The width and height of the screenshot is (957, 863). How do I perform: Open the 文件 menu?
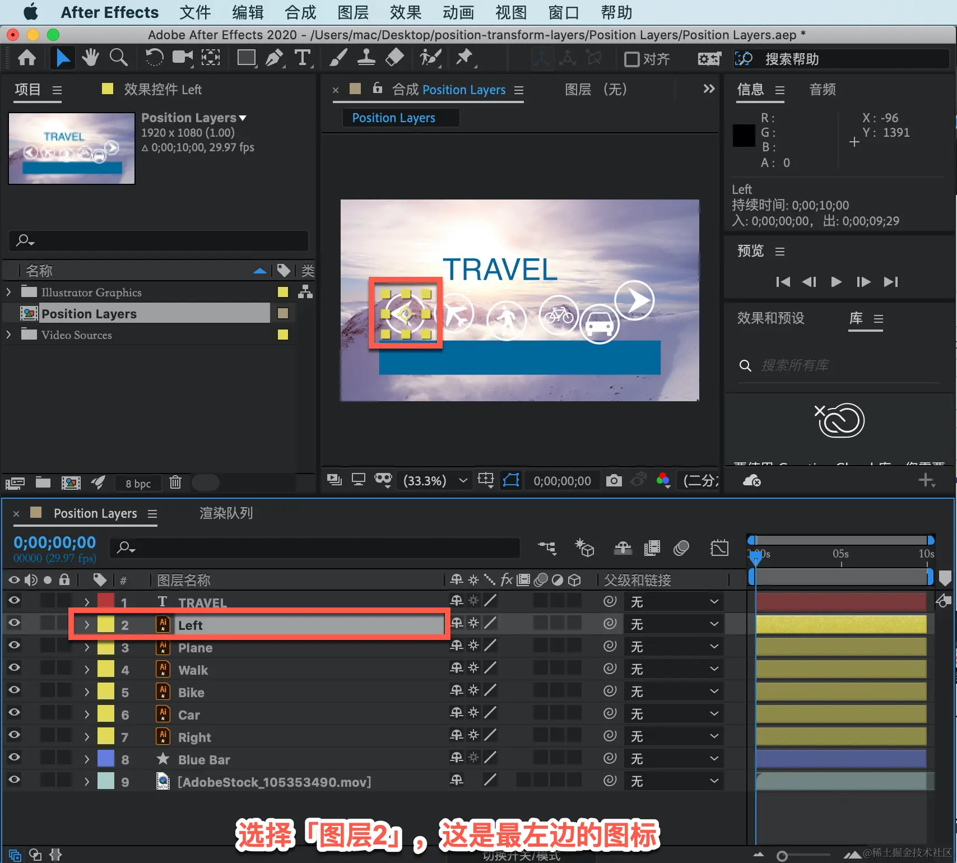click(x=195, y=12)
